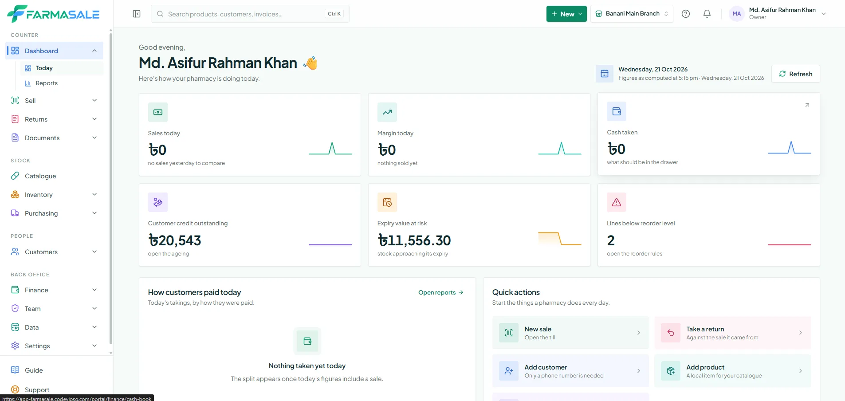845x401 pixels.
Task: Collapse the Dashboard menu section
Action: click(x=94, y=51)
